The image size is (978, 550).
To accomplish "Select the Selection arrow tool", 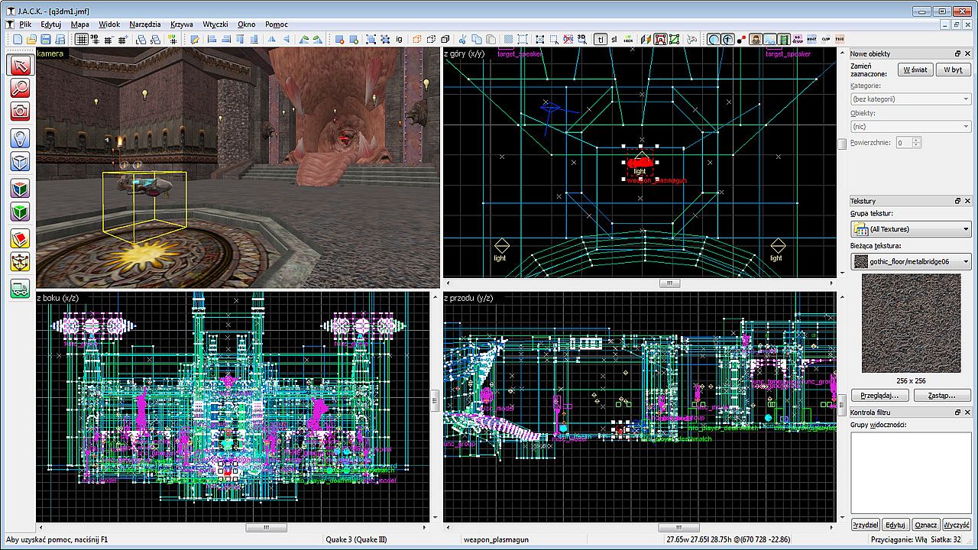I will click(20, 65).
